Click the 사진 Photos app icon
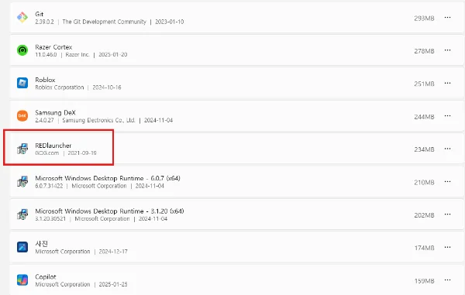465x295 pixels. click(x=22, y=247)
